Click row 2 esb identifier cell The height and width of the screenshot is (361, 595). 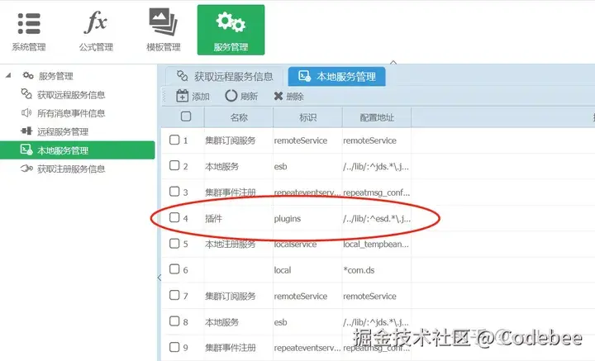click(307, 167)
